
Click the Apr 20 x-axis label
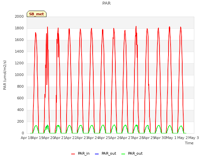49,138
